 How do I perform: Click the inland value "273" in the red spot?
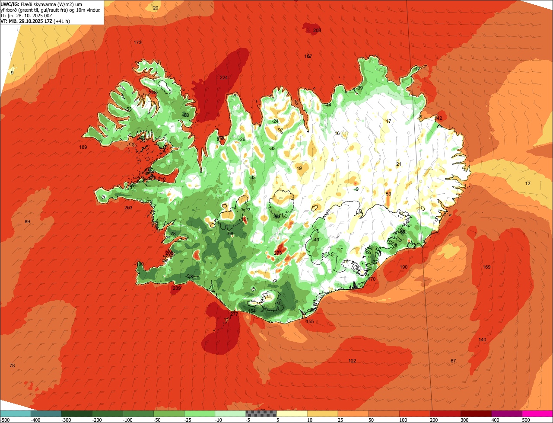click(278, 253)
